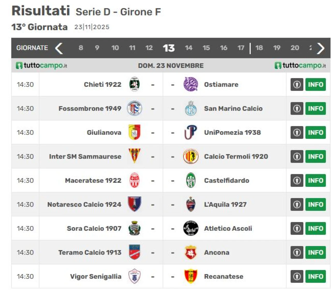Viewport: 331px width, 293px height.
Task: Click the Atletico Ascoli black crest
Action: coord(191,228)
